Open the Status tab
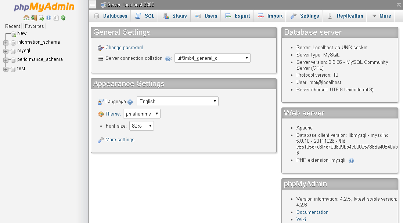This screenshot has width=403, height=223. 174,16
